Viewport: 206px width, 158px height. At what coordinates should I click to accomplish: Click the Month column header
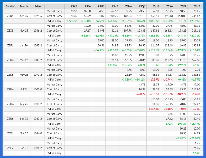[x=24, y=6]
